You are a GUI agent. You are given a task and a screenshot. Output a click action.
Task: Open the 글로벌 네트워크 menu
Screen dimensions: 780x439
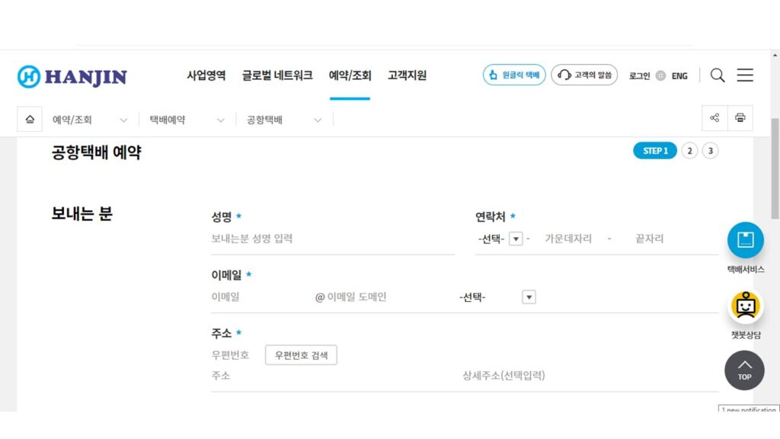(x=277, y=75)
